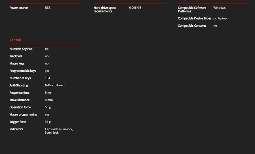Click Compatible Software Platforms label
255x154 pixels.
(192, 9)
